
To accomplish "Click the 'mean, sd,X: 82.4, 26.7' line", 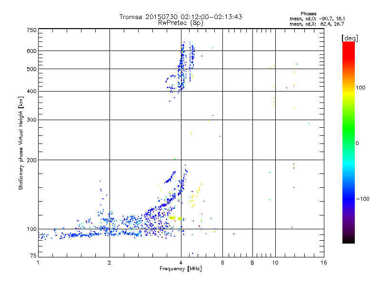I will (x=317, y=24).
